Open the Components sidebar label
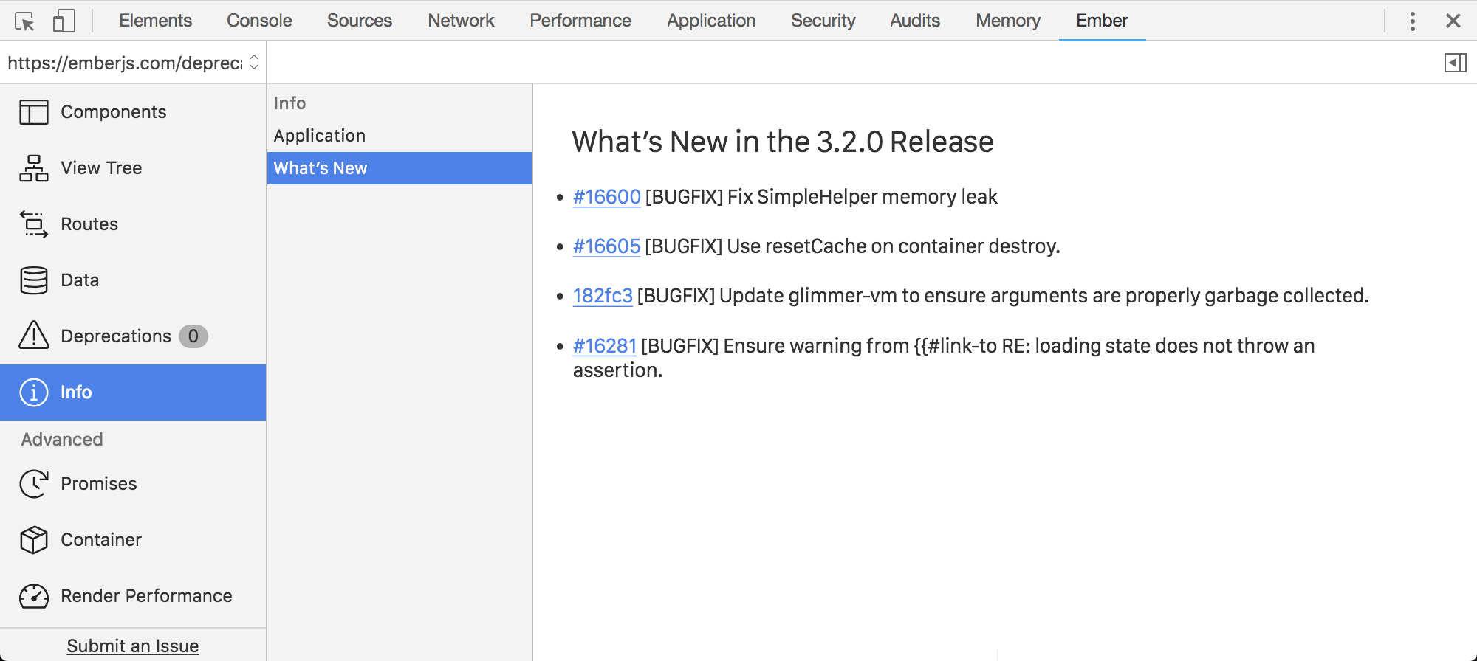Screen dimensions: 1477x661 (114, 112)
